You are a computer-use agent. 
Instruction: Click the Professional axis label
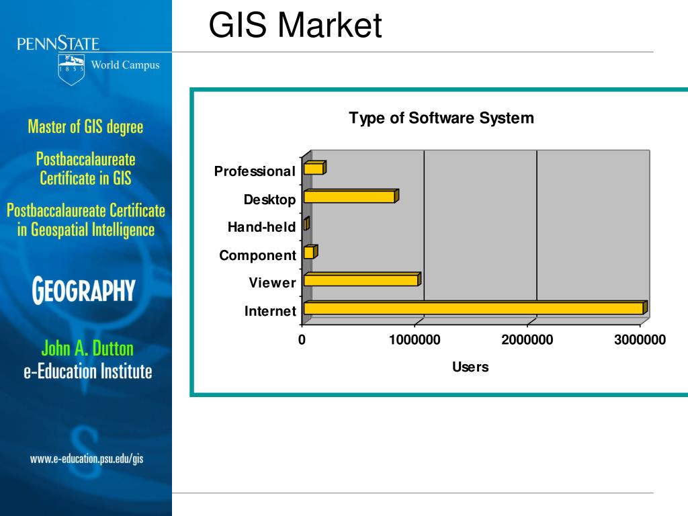255,171
